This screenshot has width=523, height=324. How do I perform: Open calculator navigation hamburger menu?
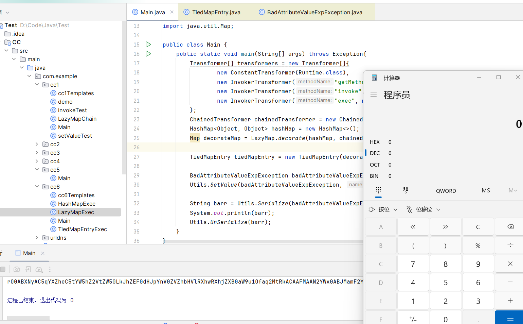374,95
